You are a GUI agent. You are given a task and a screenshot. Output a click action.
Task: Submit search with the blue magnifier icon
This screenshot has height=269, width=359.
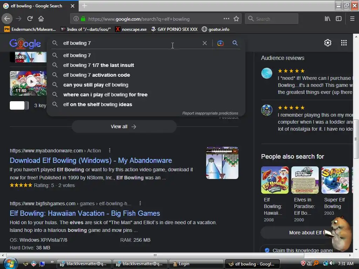[235, 43]
